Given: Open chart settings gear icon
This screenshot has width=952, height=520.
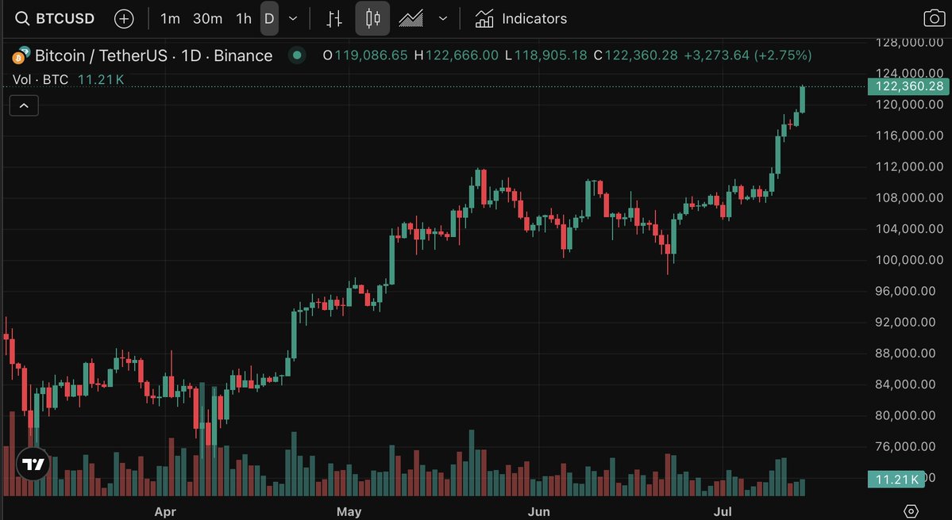Looking at the screenshot, I should (911, 511).
